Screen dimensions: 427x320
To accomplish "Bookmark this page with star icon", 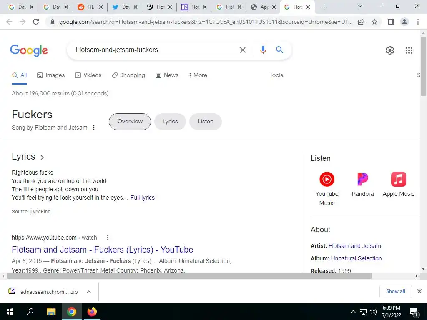I will [374, 22].
